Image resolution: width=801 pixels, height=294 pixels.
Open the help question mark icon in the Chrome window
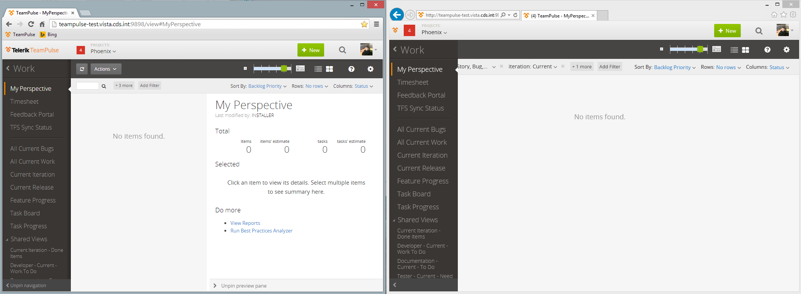coord(351,69)
